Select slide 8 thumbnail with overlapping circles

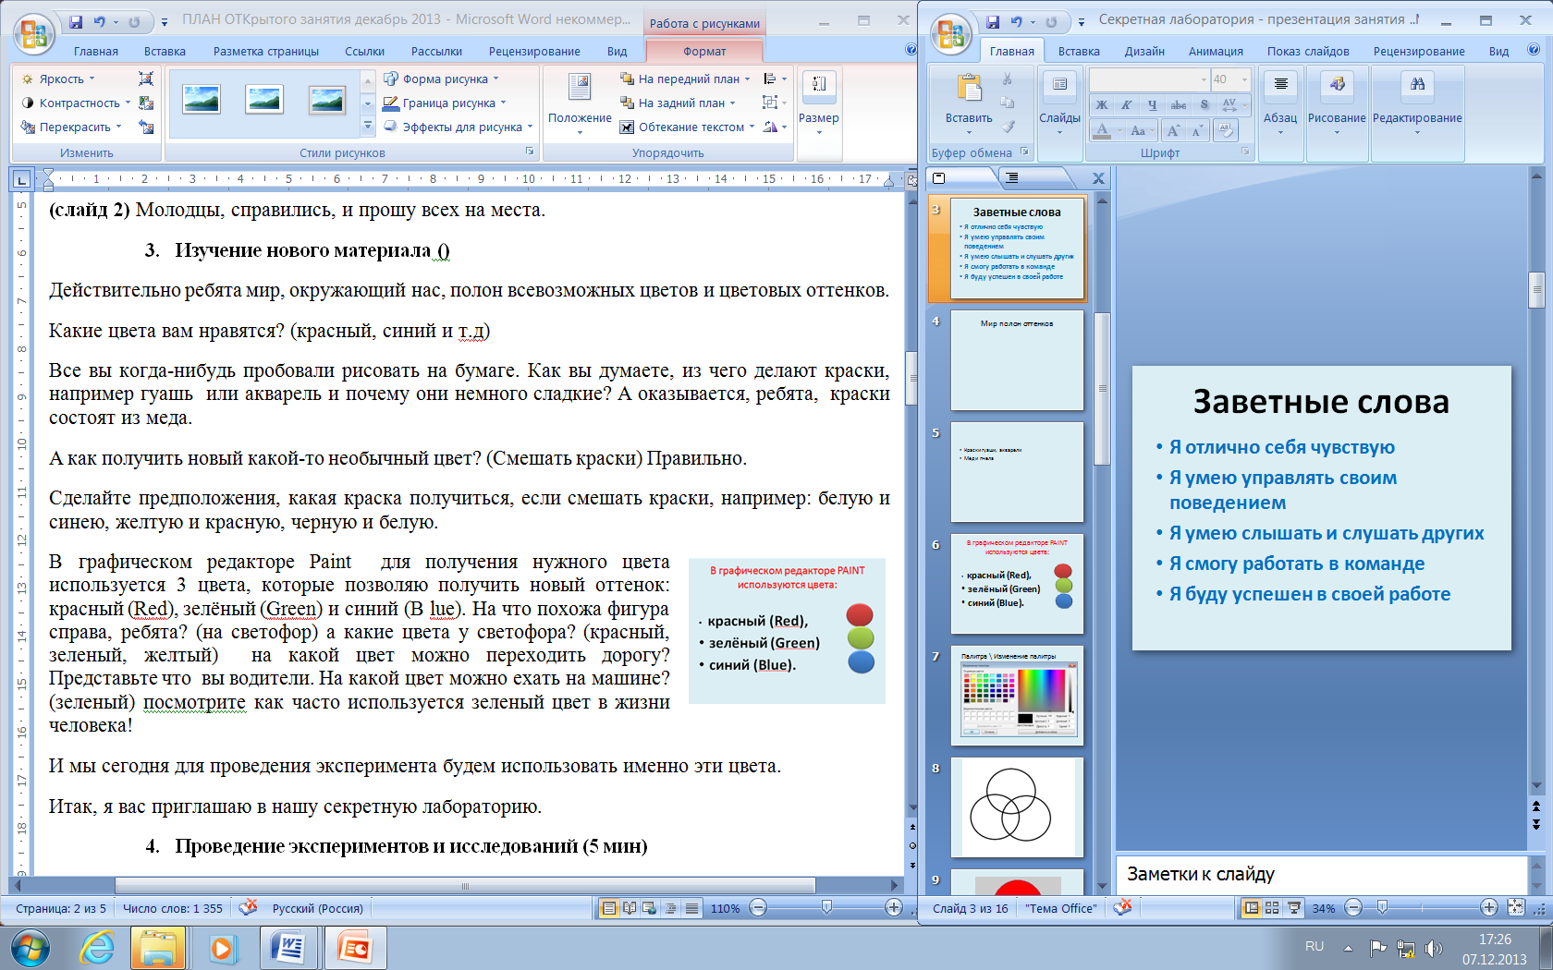pyautogui.click(x=1016, y=807)
